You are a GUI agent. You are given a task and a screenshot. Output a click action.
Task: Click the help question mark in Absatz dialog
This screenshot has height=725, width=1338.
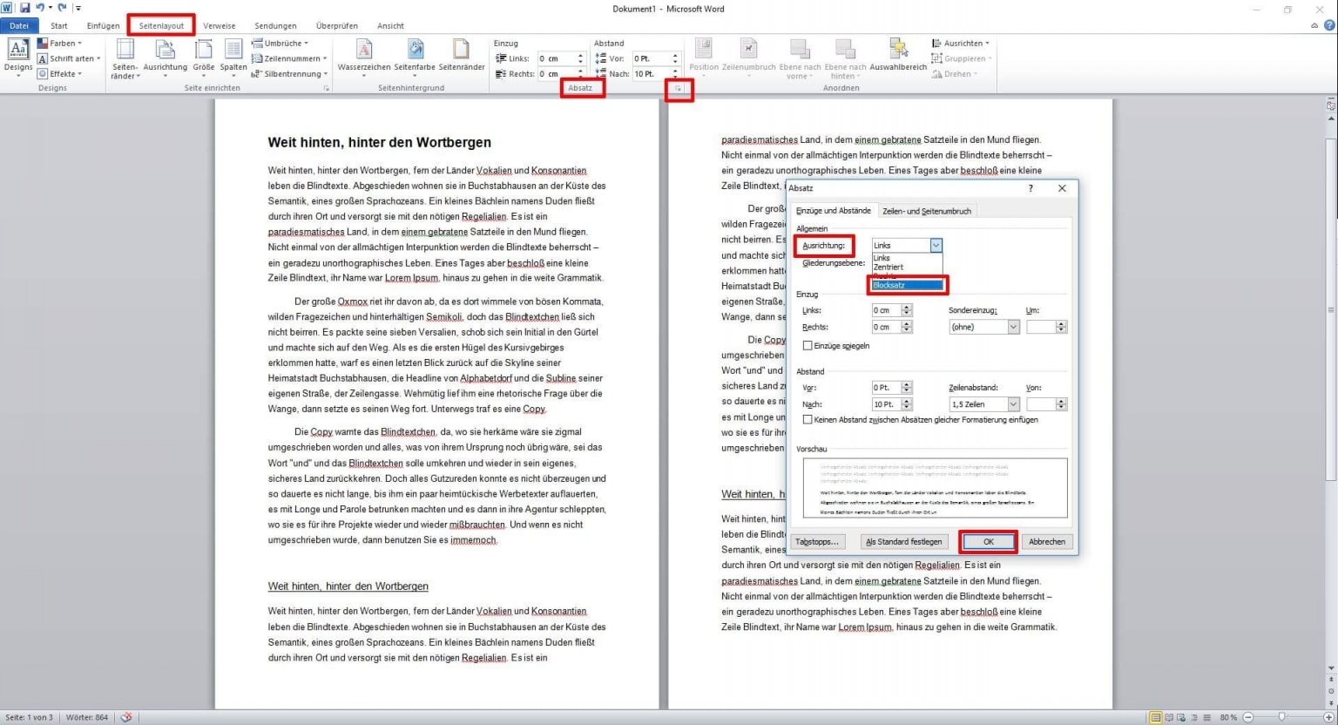(1031, 188)
